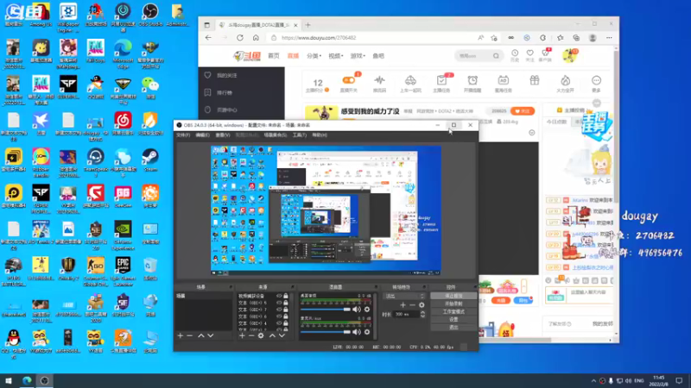Adjust the transition duration stepper arrows
The width and height of the screenshot is (691, 388).
(422, 314)
